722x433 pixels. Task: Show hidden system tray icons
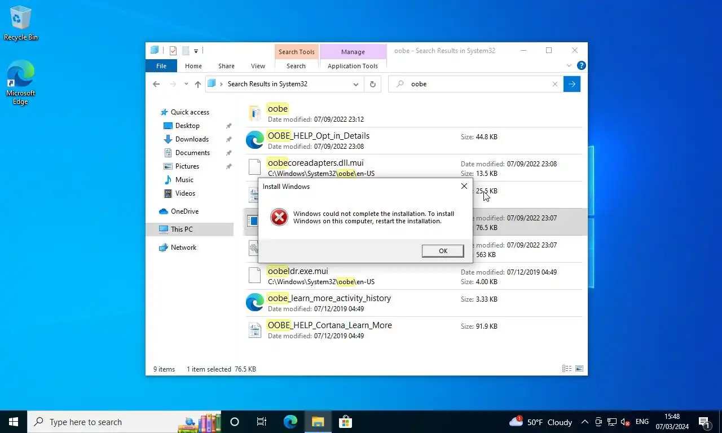585,422
